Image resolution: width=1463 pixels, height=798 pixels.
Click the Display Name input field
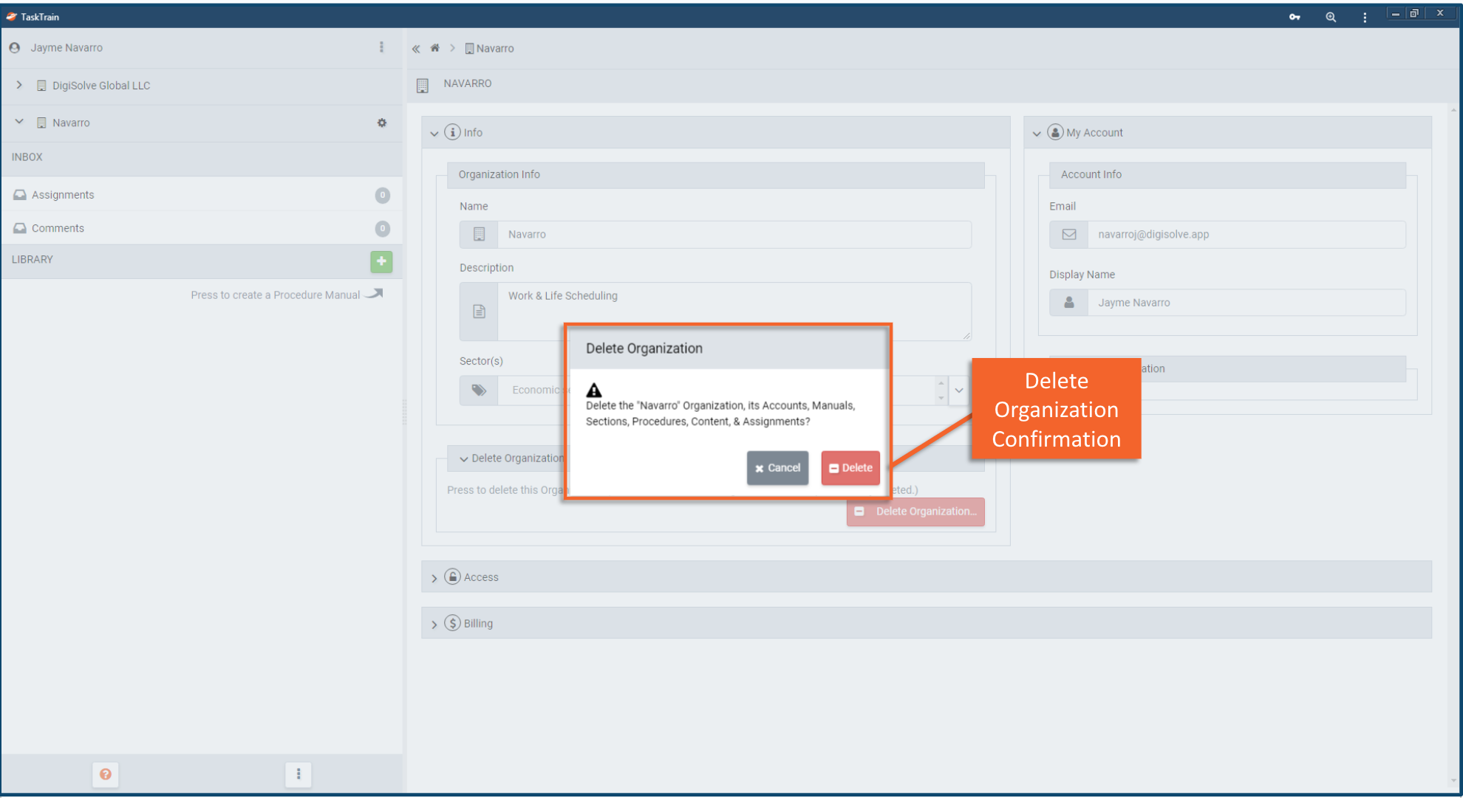click(x=1245, y=303)
